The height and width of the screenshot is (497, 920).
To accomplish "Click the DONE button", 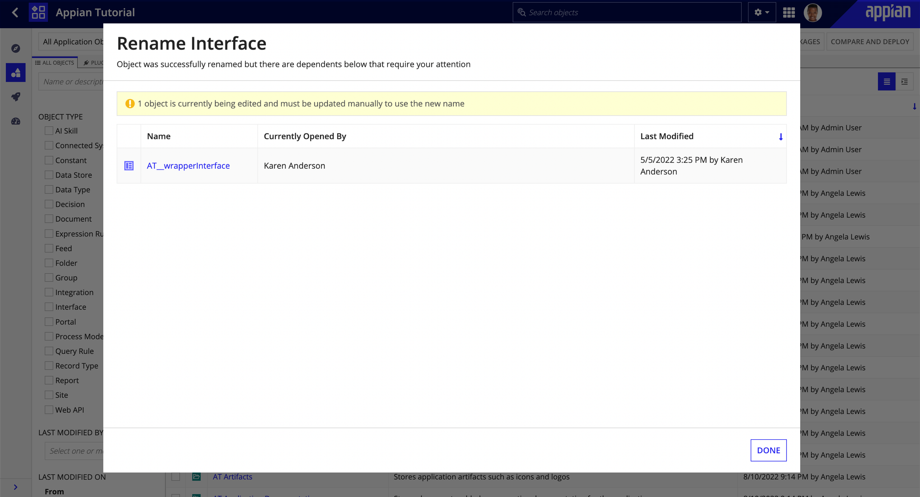I will point(768,450).
